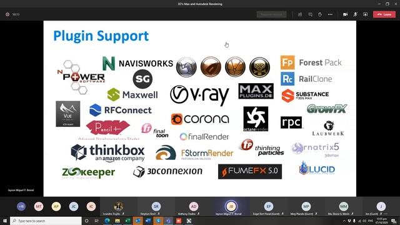Click the Plugin Support slide title
400x225 pixels.
101,36
